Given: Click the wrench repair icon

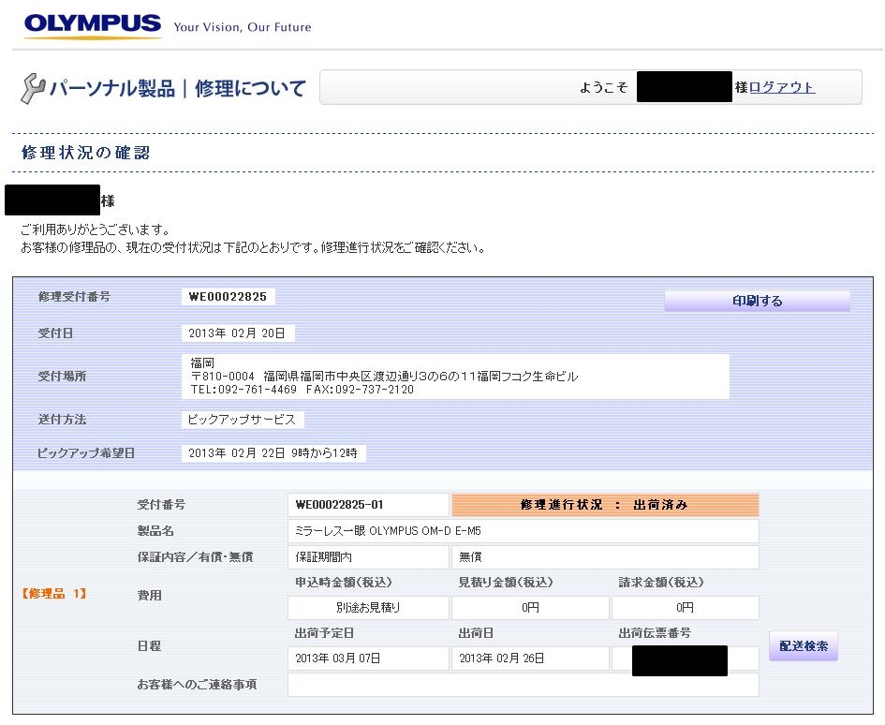Looking at the screenshot, I should [x=32, y=89].
